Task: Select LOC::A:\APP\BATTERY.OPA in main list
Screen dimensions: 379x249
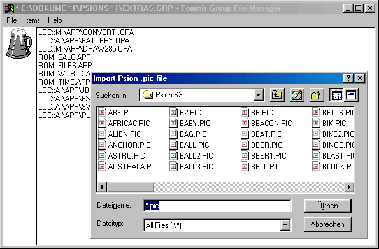Action: pyautogui.click(x=84, y=40)
